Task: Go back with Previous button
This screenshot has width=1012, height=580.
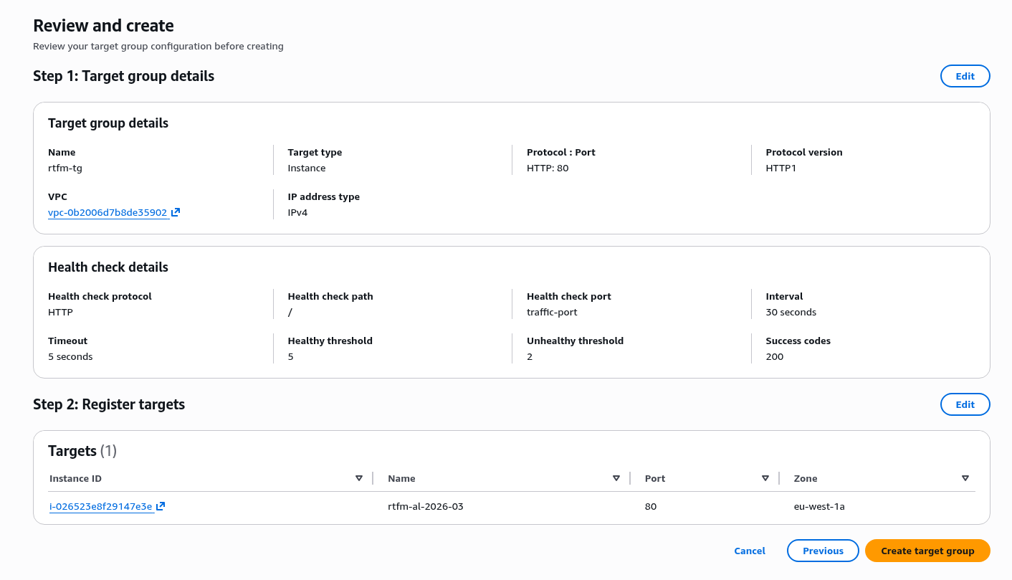Action: [x=823, y=551]
